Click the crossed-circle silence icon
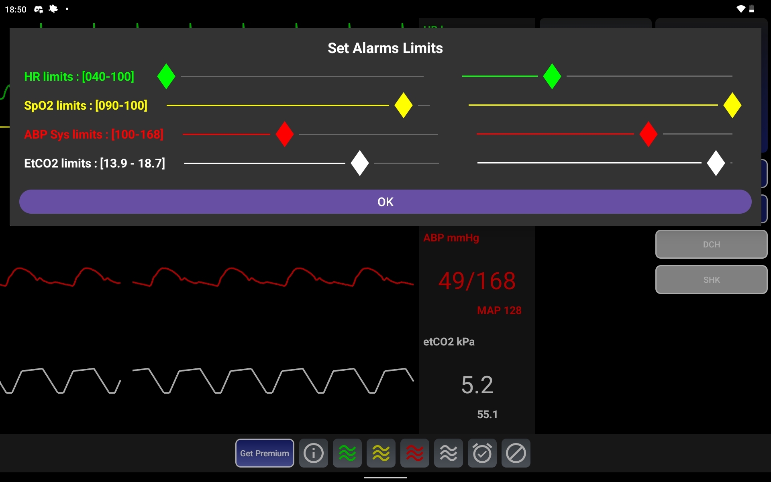771x482 pixels. (516, 453)
